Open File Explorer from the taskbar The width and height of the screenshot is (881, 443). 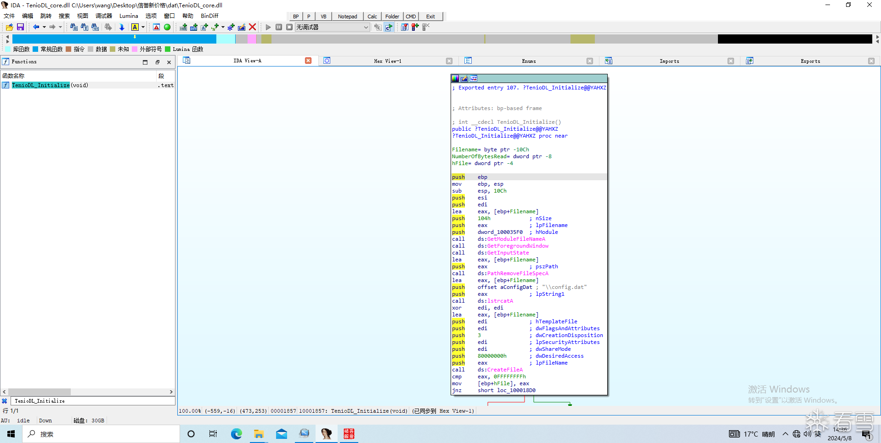(x=259, y=434)
